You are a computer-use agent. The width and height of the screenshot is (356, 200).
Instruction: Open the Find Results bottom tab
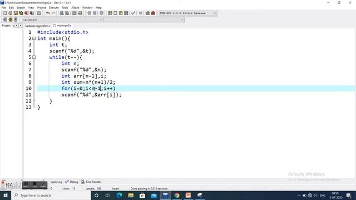(91, 182)
